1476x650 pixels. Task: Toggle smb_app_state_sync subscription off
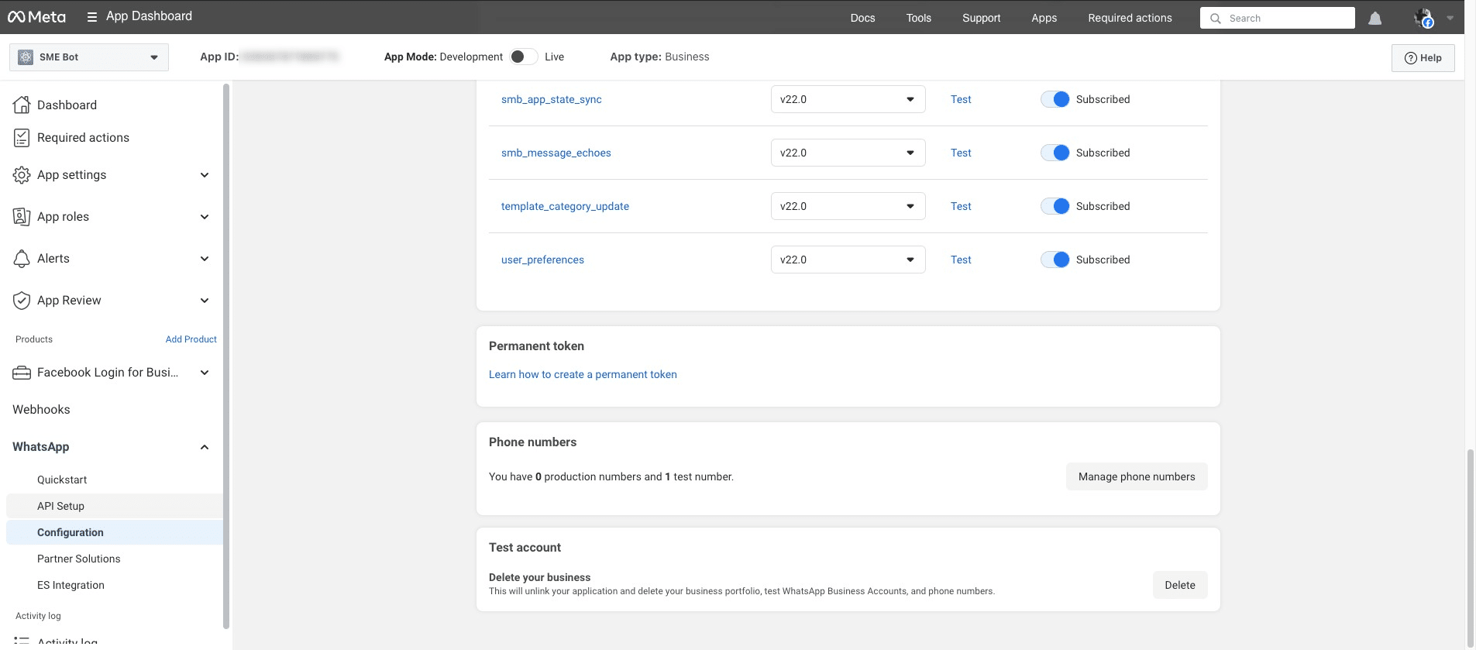(1055, 99)
